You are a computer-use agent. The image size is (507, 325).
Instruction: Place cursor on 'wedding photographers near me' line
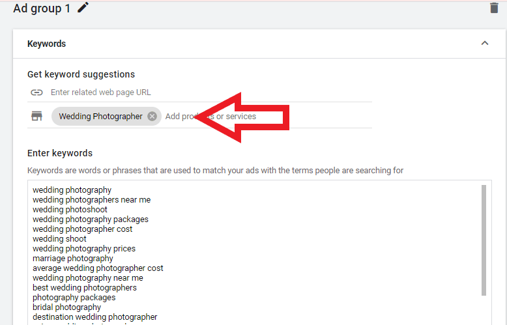pyautogui.click(x=91, y=200)
